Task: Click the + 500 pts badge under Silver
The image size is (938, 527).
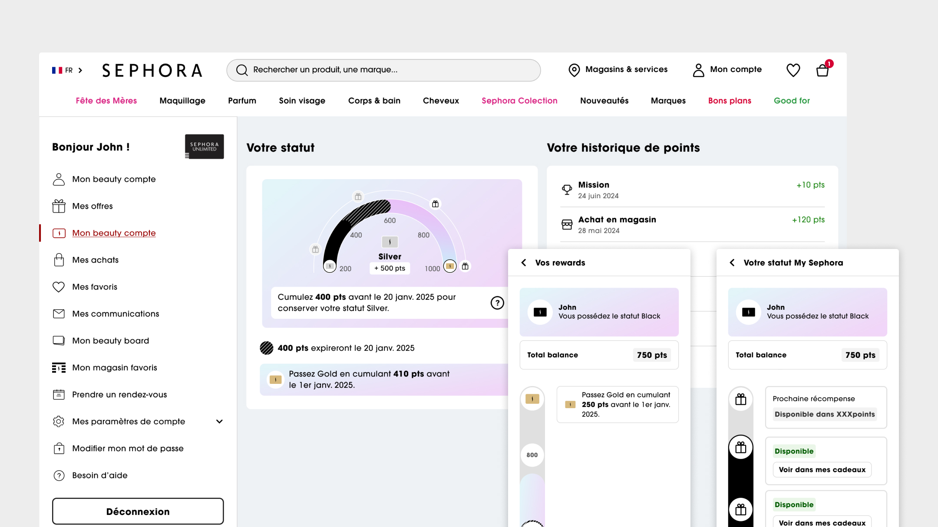Action: coord(390,268)
